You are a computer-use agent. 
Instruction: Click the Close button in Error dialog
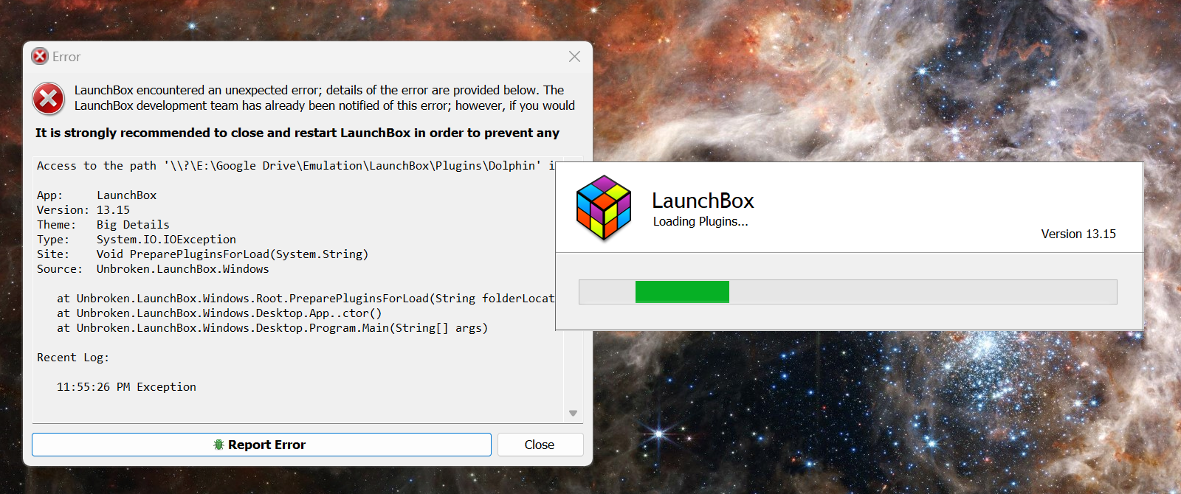[x=540, y=445]
